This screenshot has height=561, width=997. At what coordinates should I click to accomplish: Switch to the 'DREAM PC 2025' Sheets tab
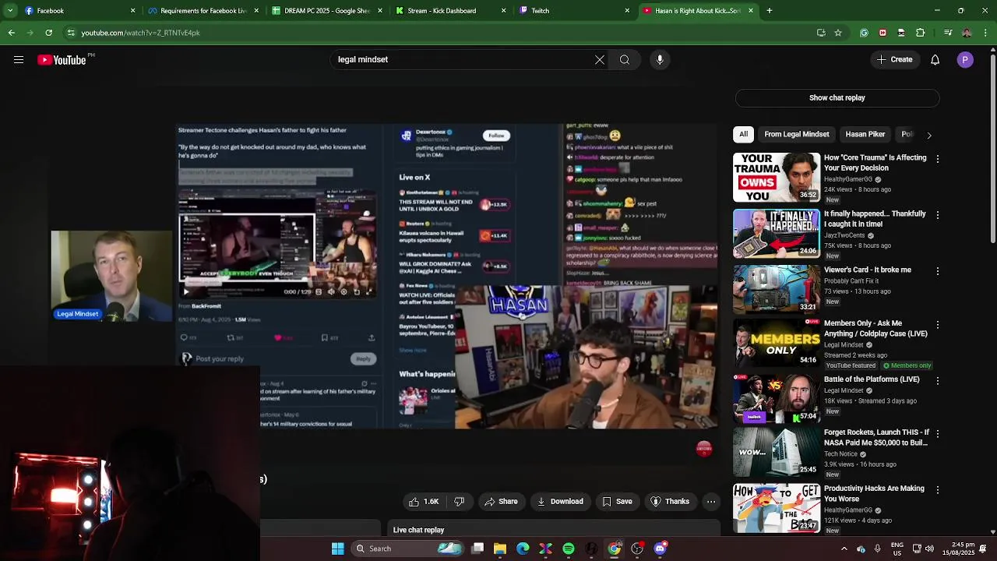pyautogui.click(x=326, y=11)
